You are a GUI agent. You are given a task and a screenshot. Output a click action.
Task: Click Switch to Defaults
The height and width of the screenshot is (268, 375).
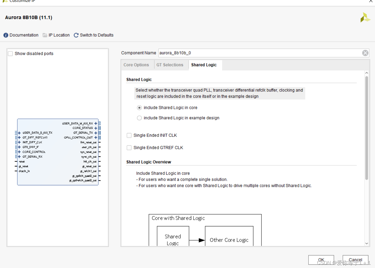click(x=97, y=35)
